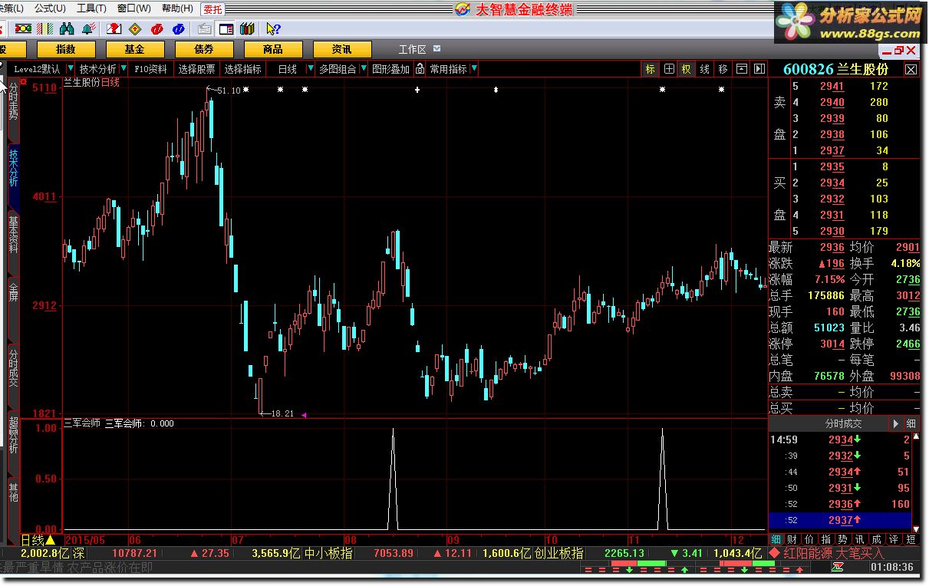This screenshot has height=586, width=929.
Task: Click the blue circular info icon
Action: (179, 29)
